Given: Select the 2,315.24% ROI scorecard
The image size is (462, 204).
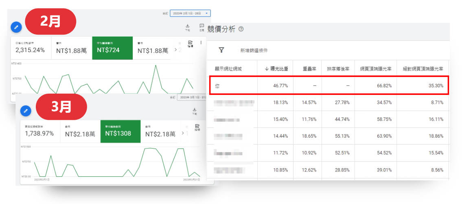Looking at the screenshot, I should pyautogui.click(x=31, y=48).
